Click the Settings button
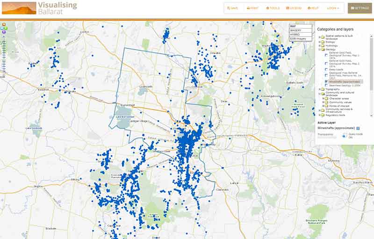This screenshot has width=374, height=239. click(x=360, y=8)
